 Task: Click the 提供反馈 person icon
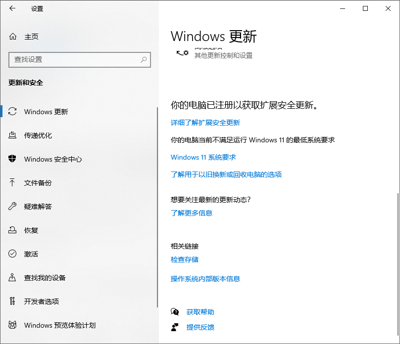tap(175, 327)
